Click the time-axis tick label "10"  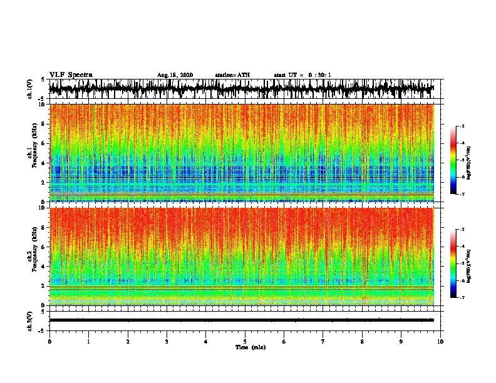pos(440,342)
